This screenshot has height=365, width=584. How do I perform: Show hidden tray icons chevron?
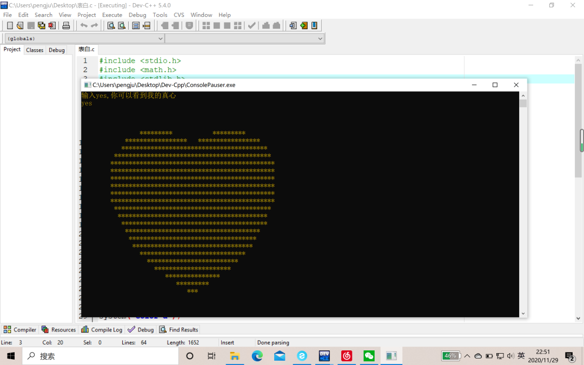(x=467, y=356)
